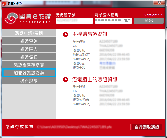
Task: Select 瀏覽器憑證安裝 menu item
Action: point(29,73)
